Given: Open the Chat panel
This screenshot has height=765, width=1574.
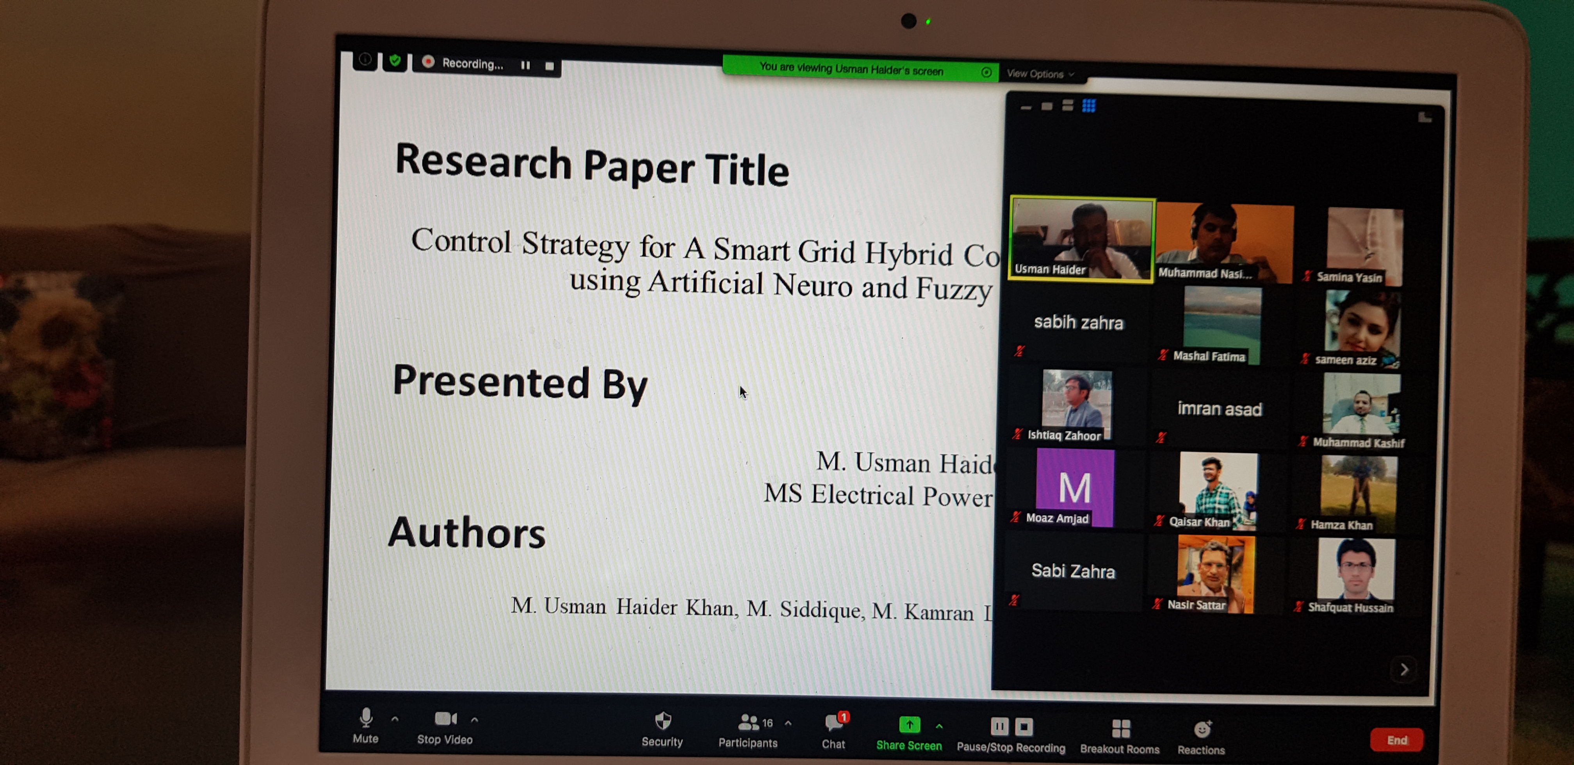Looking at the screenshot, I should point(834,723).
